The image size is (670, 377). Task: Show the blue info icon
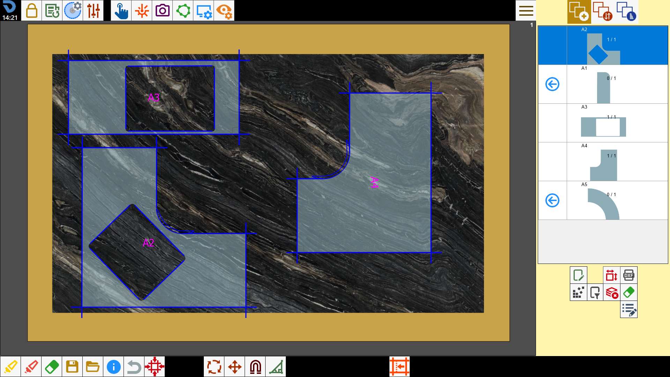point(113,367)
